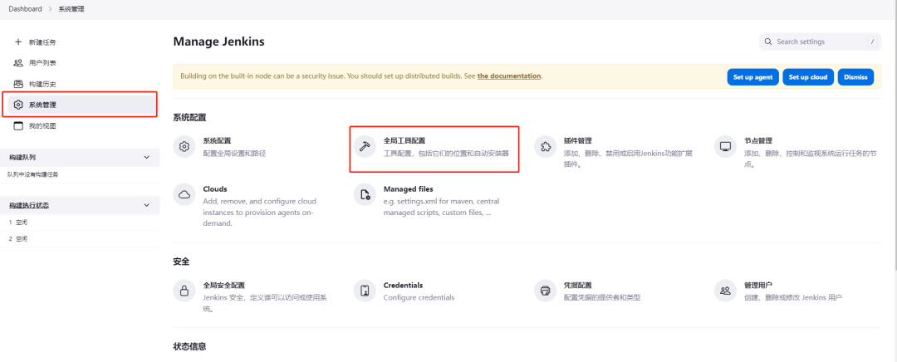The width and height of the screenshot is (897, 362).
Task: Click the phone-shaped Credentials icon
Action: (x=365, y=291)
